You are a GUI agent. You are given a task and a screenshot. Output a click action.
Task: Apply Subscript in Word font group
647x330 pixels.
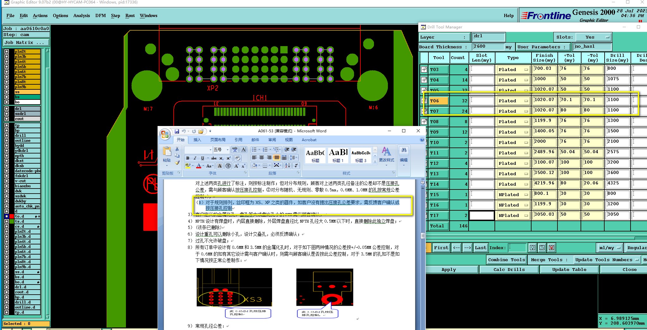221,158
